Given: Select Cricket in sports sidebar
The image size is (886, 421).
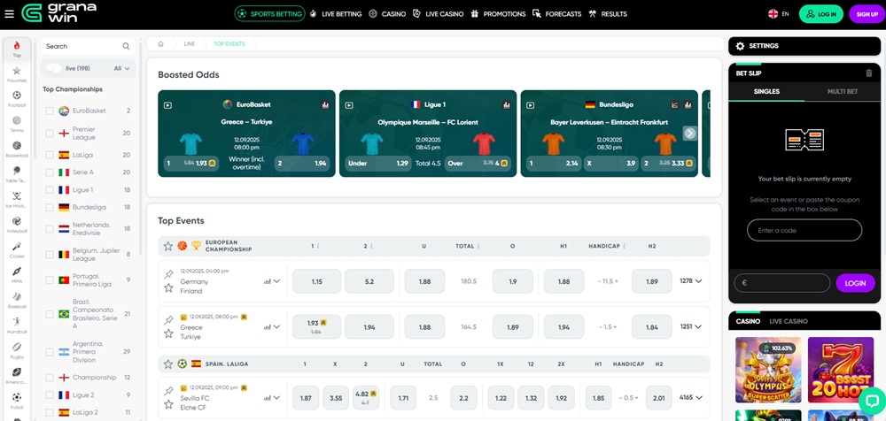Looking at the screenshot, I should (x=17, y=250).
